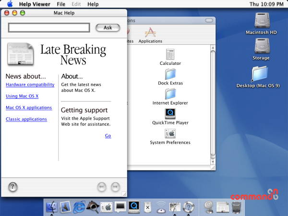Click the Getting support heading
The width and height of the screenshot is (288, 216).
[84, 110]
